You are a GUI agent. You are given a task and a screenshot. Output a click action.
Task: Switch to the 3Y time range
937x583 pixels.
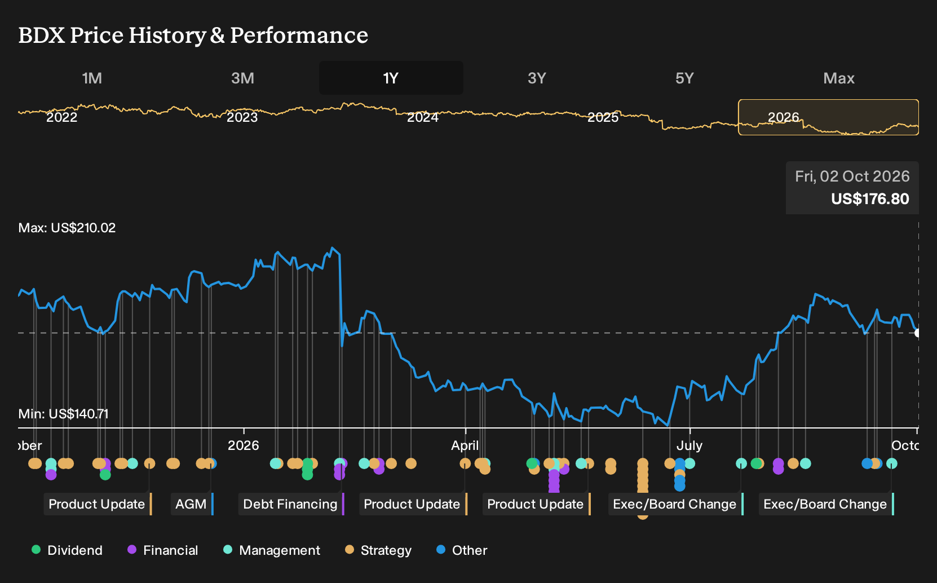(x=537, y=78)
